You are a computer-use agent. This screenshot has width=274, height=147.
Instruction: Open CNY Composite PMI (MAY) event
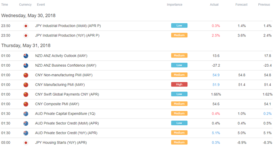(x=57, y=104)
